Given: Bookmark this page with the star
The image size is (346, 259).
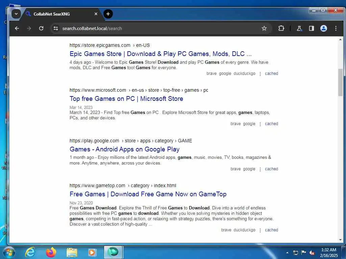Looking at the screenshot, I should coord(264,28).
